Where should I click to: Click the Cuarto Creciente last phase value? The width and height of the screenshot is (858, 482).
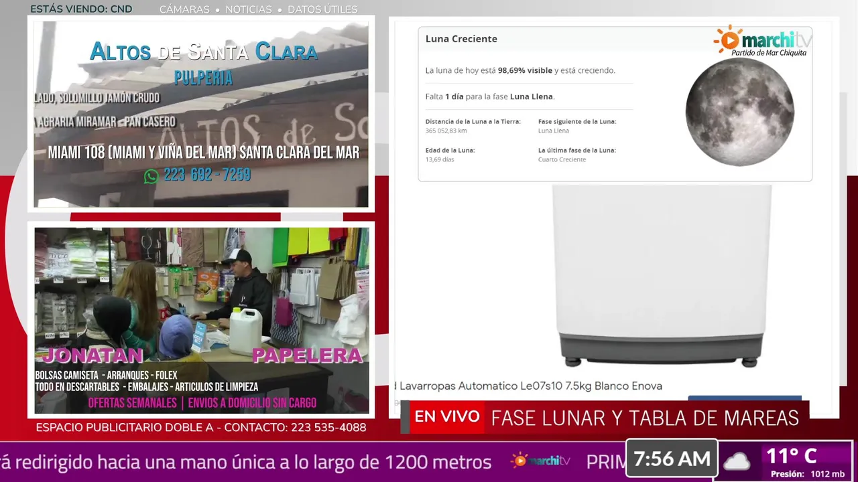562,159
